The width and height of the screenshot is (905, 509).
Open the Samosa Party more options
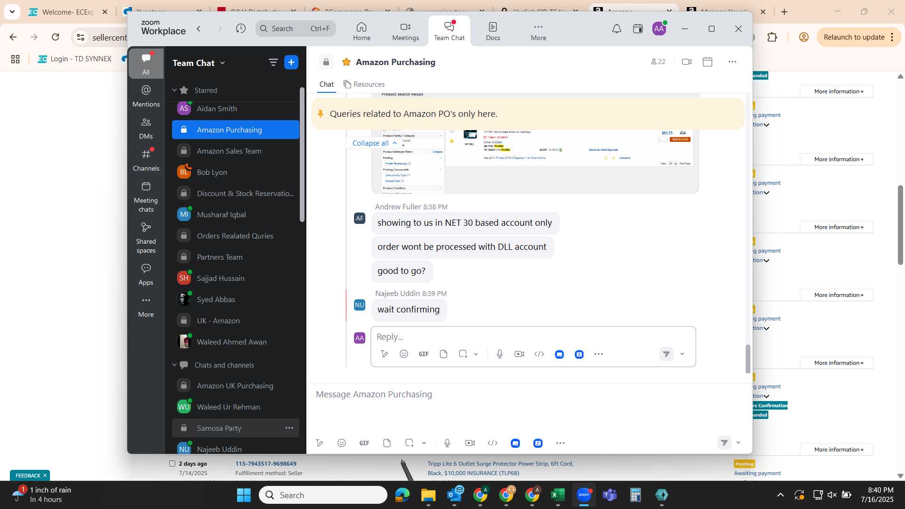point(289,428)
